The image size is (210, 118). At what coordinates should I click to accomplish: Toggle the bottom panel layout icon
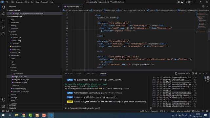[182, 2]
